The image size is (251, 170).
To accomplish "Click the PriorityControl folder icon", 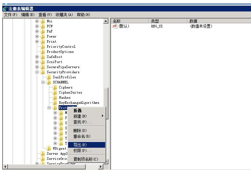I will (x=43, y=46).
